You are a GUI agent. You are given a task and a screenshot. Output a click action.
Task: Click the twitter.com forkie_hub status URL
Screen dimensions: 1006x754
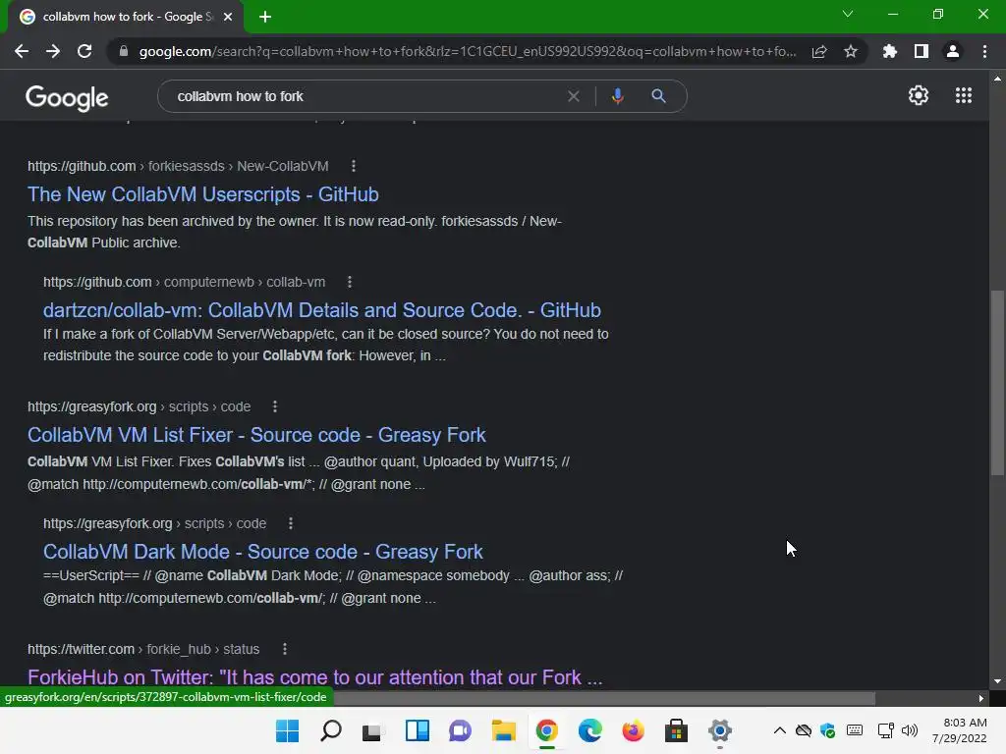click(x=143, y=649)
